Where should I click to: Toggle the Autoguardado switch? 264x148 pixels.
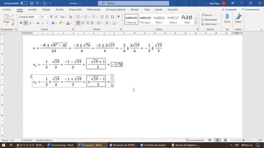pyautogui.click(x=24, y=3)
